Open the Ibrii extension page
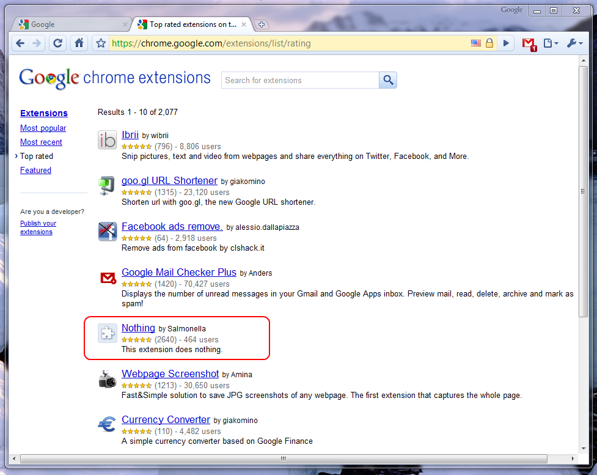This screenshot has width=597, height=475. 130,135
